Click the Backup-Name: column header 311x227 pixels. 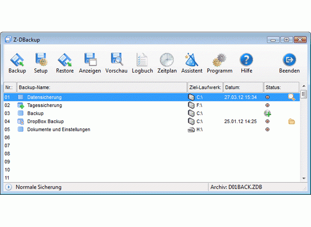(102, 87)
